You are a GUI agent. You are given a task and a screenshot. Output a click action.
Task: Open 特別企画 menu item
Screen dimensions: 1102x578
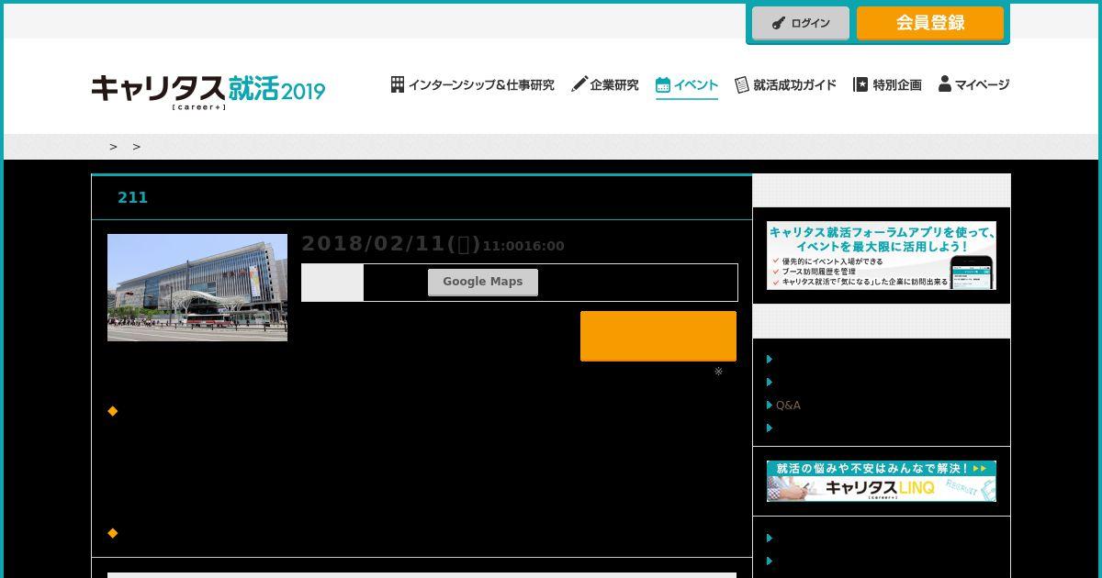pos(887,84)
